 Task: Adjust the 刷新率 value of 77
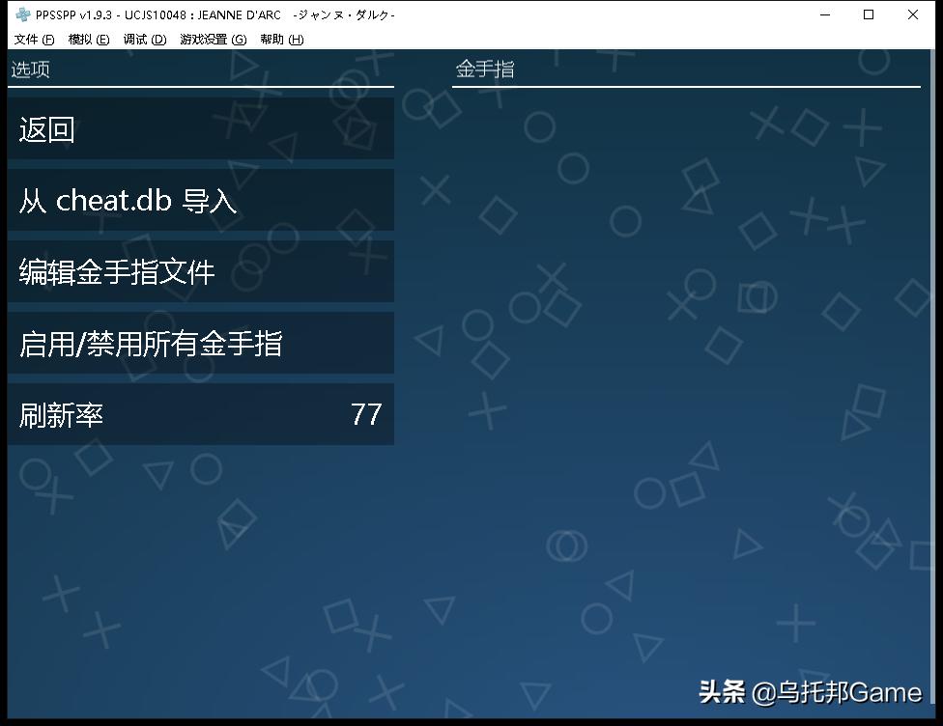pos(193,414)
